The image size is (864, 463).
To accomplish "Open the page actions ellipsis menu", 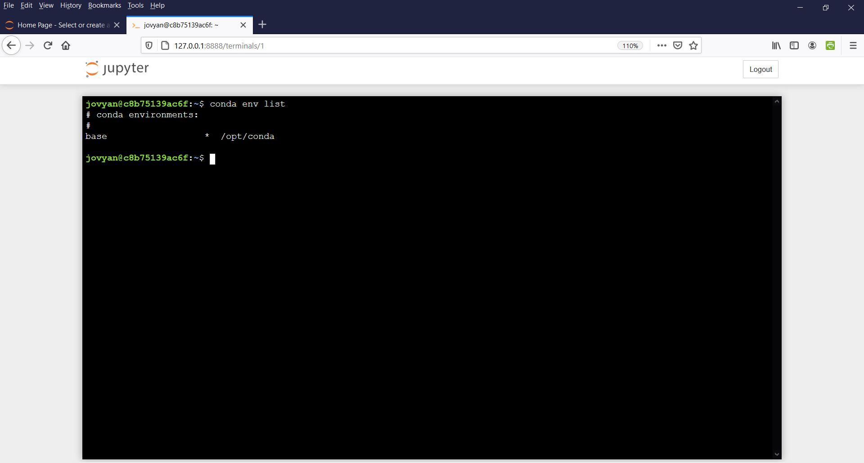I will point(661,45).
